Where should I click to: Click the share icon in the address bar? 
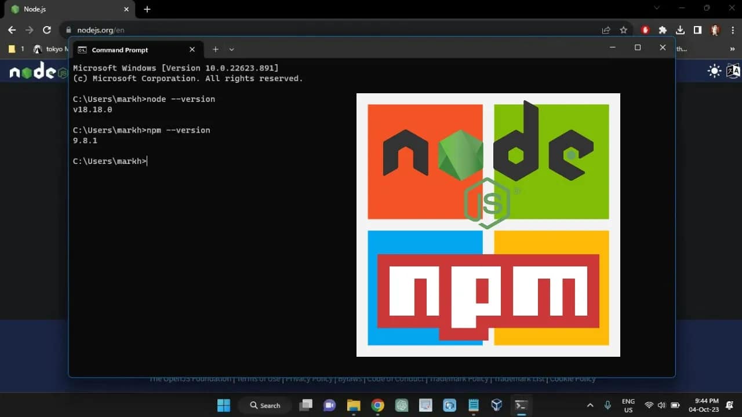(x=606, y=30)
